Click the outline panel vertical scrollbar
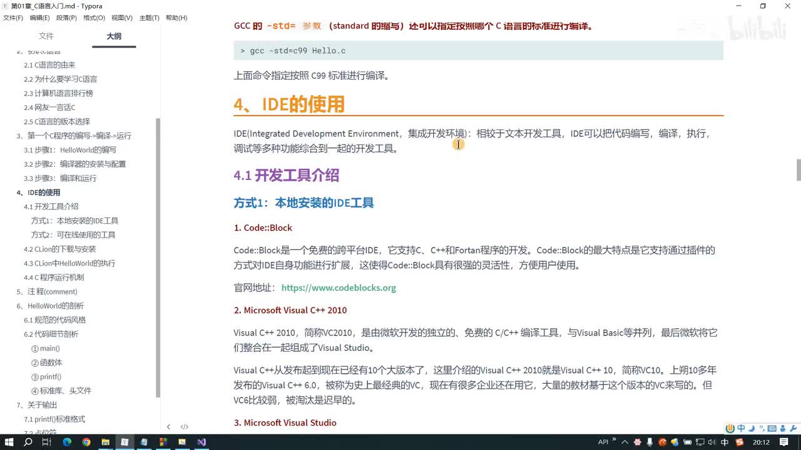801x450 pixels. tap(158, 257)
